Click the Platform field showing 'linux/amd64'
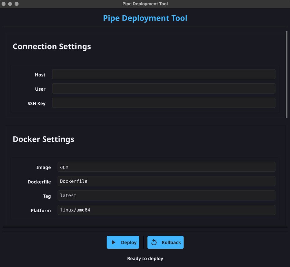The image size is (290, 267). 166,210
